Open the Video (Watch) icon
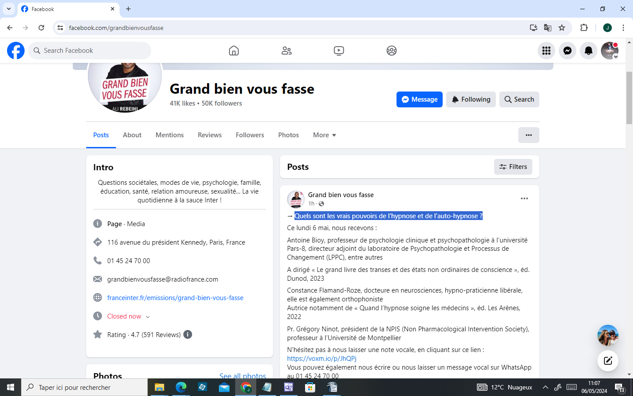This screenshot has height=396, width=633. (x=339, y=51)
